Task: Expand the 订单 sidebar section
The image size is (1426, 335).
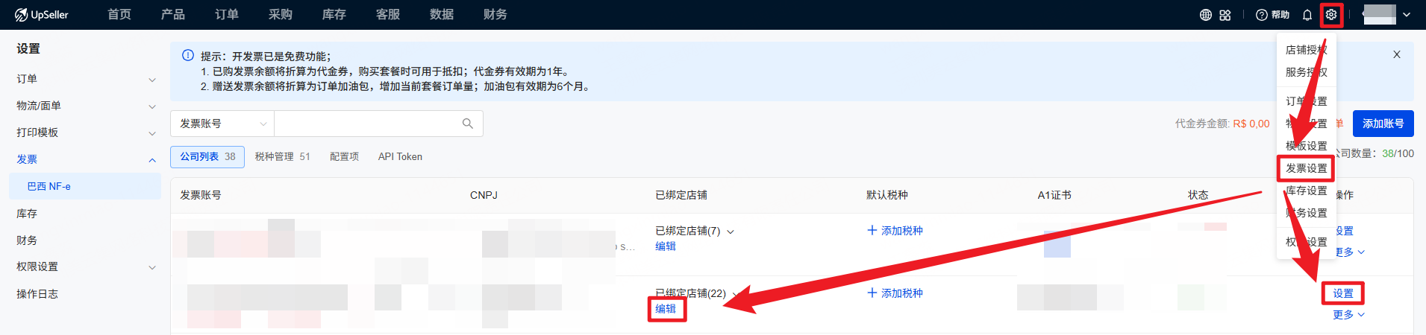Action: pyautogui.click(x=151, y=80)
